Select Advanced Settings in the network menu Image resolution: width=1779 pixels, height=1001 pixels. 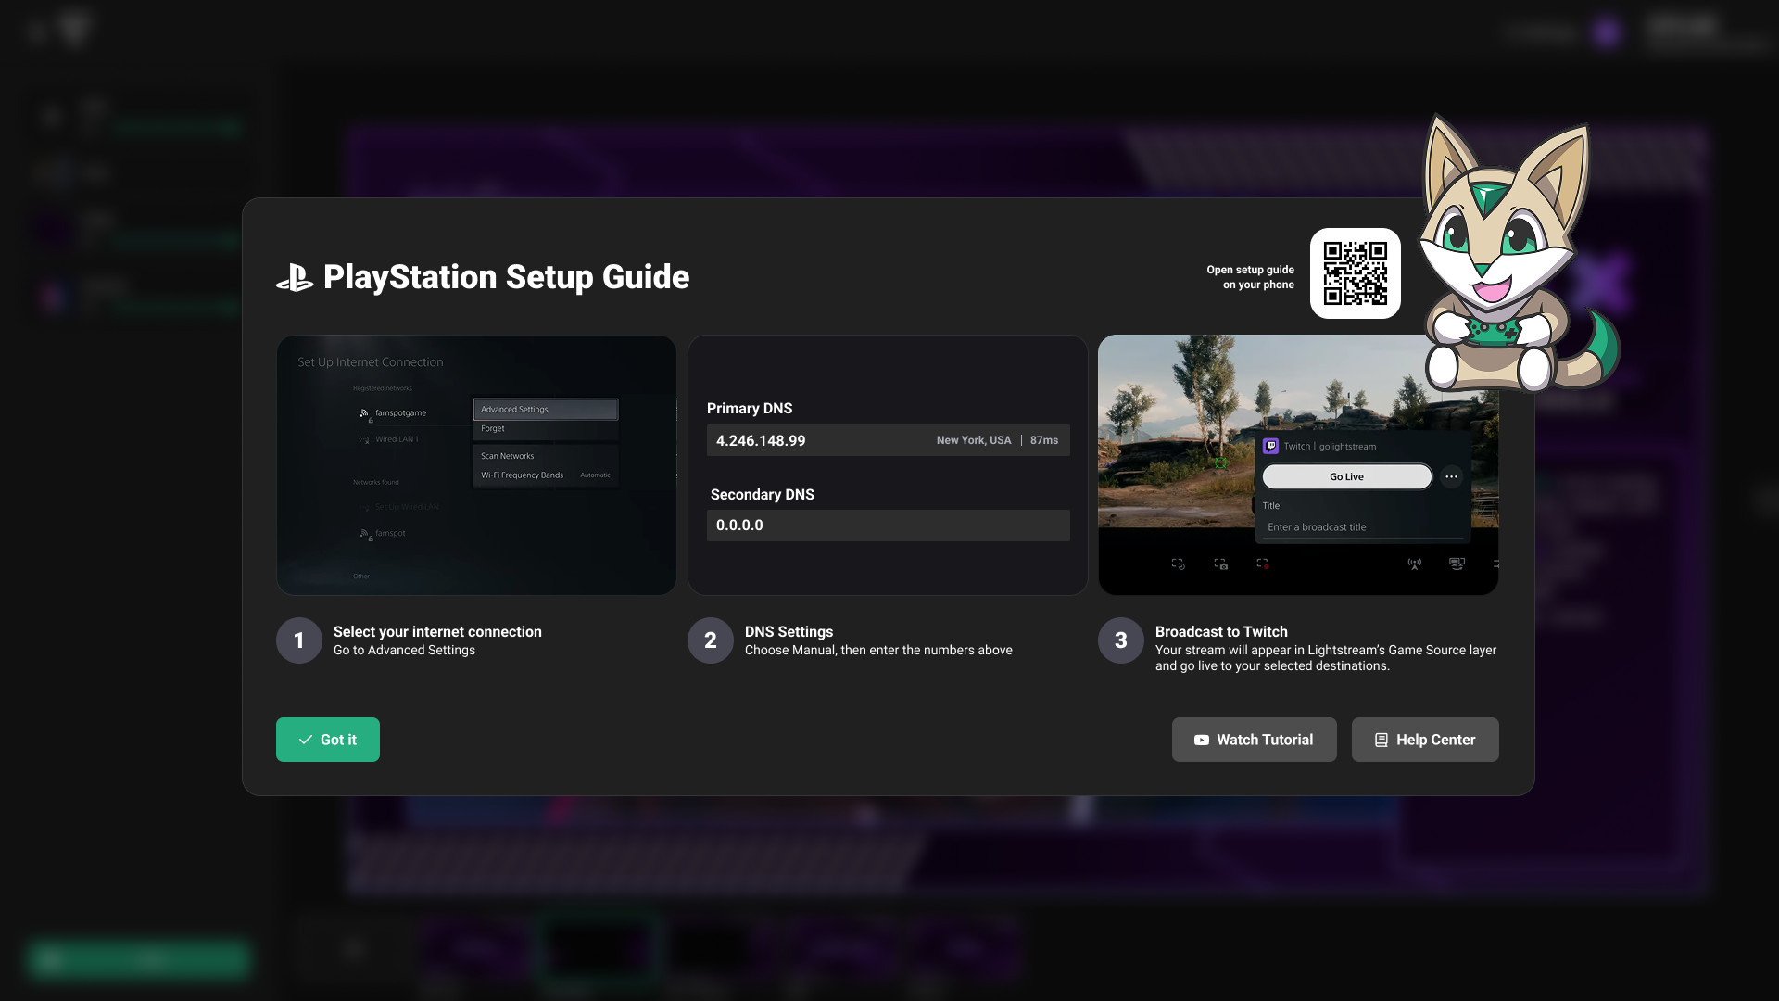[x=515, y=410]
